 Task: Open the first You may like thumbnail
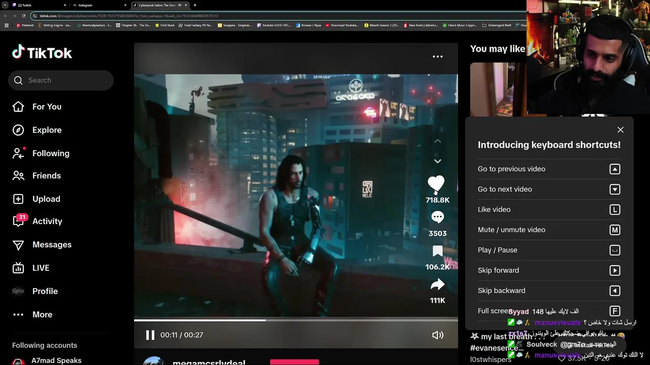pyautogui.click(x=498, y=89)
